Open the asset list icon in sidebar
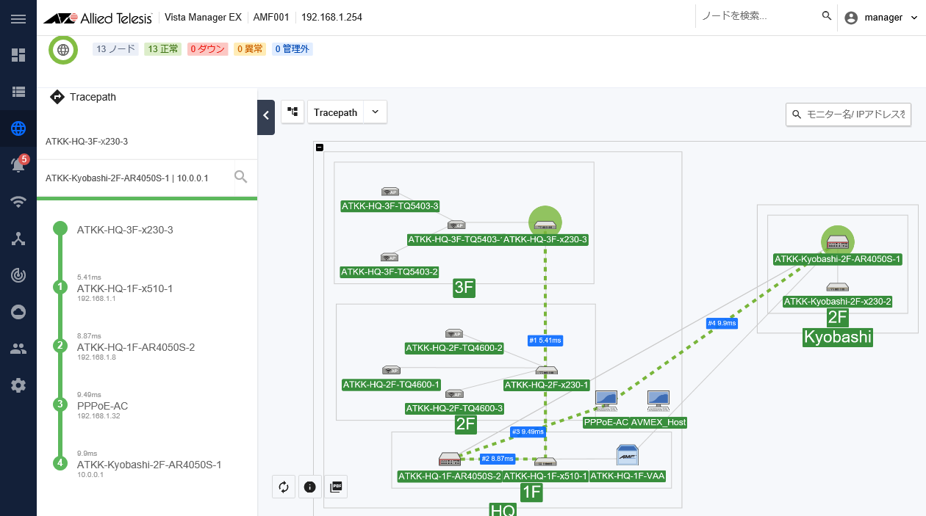The height and width of the screenshot is (516, 926). (18, 92)
